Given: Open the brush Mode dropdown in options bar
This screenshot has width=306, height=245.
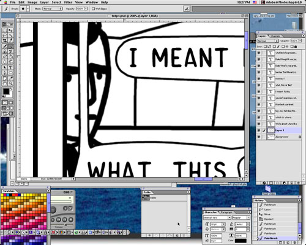Looking at the screenshot, I should coord(52,9).
